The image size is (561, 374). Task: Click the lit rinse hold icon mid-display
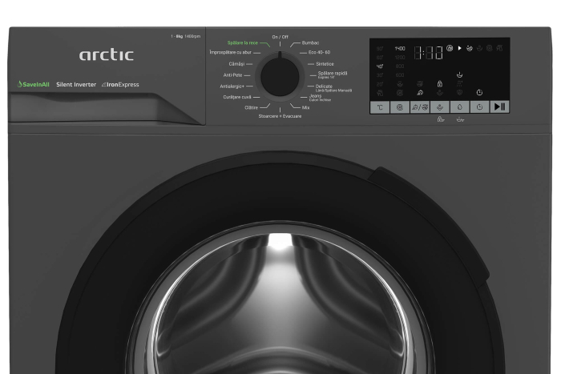(460, 74)
